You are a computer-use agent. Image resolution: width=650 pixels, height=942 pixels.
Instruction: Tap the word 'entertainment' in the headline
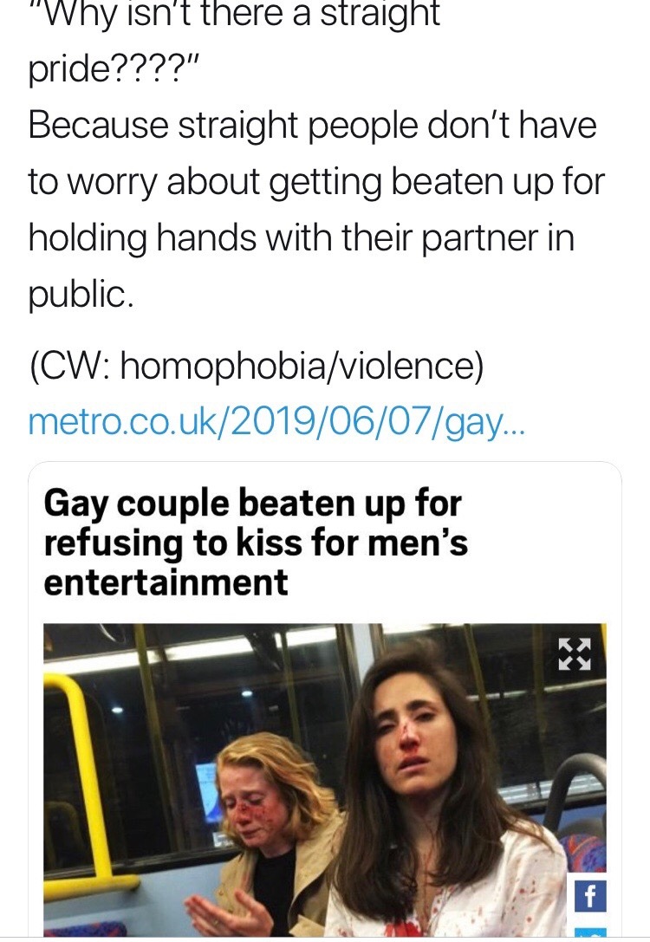[166, 581]
